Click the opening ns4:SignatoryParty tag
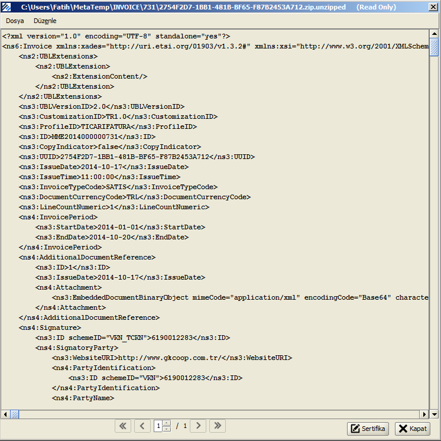This screenshot has width=441, height=441. point(77,348)
